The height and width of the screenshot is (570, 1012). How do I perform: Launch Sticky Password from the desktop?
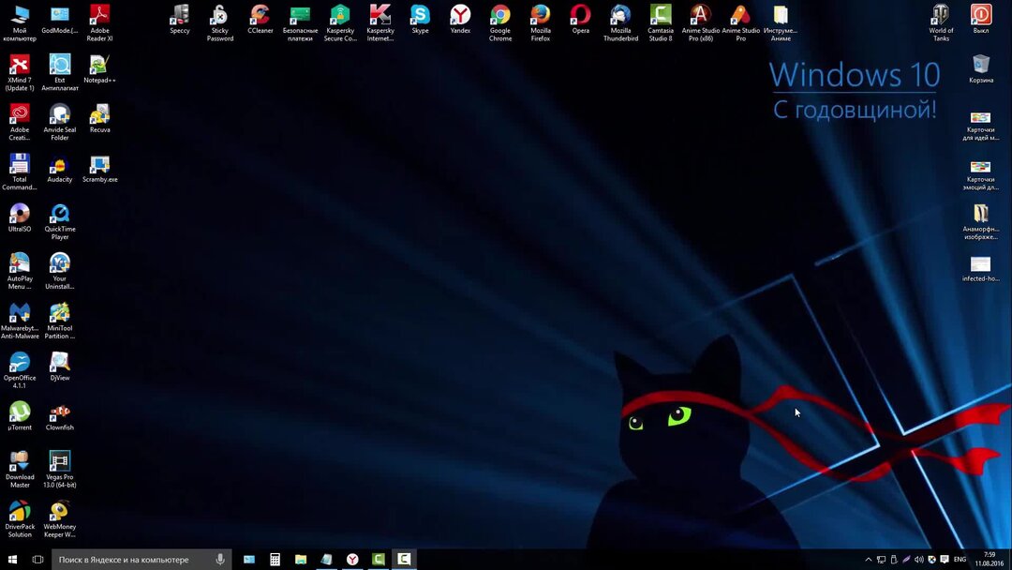(220, 22)
